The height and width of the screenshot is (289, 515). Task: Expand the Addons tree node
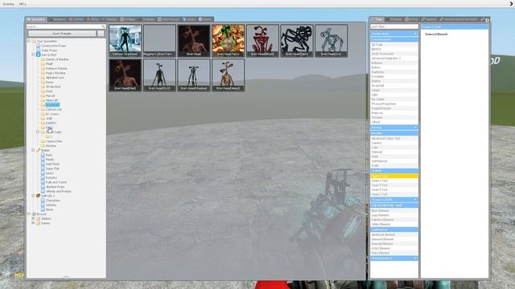click(33, 218)
